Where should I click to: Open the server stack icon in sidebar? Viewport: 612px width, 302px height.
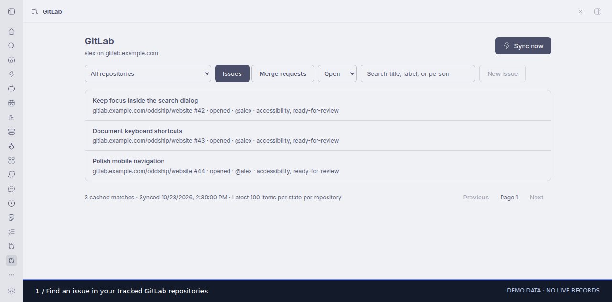click(x=11, y=132)
